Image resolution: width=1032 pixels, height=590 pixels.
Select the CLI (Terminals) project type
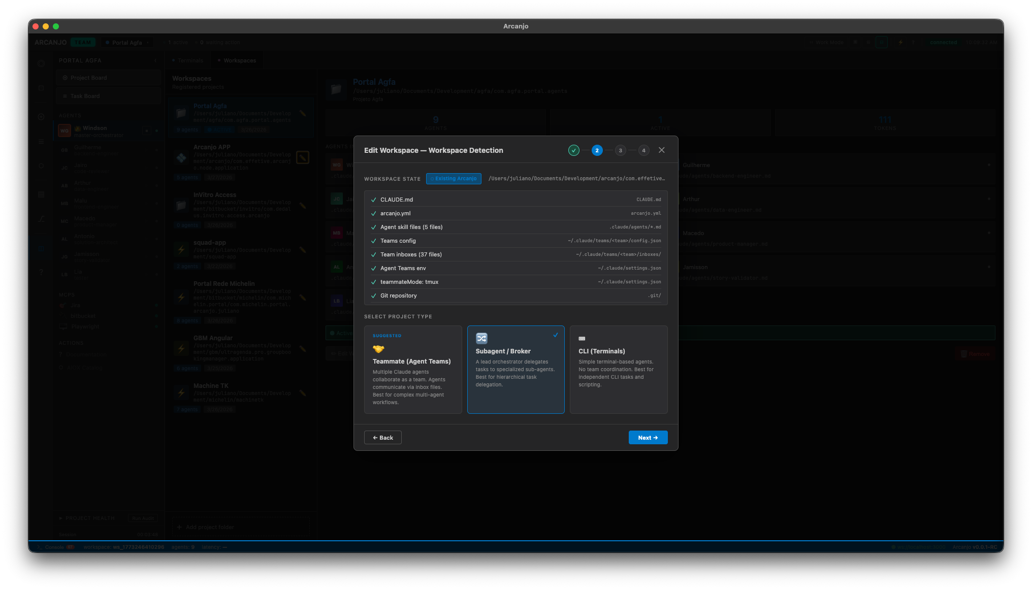point(618,370)
